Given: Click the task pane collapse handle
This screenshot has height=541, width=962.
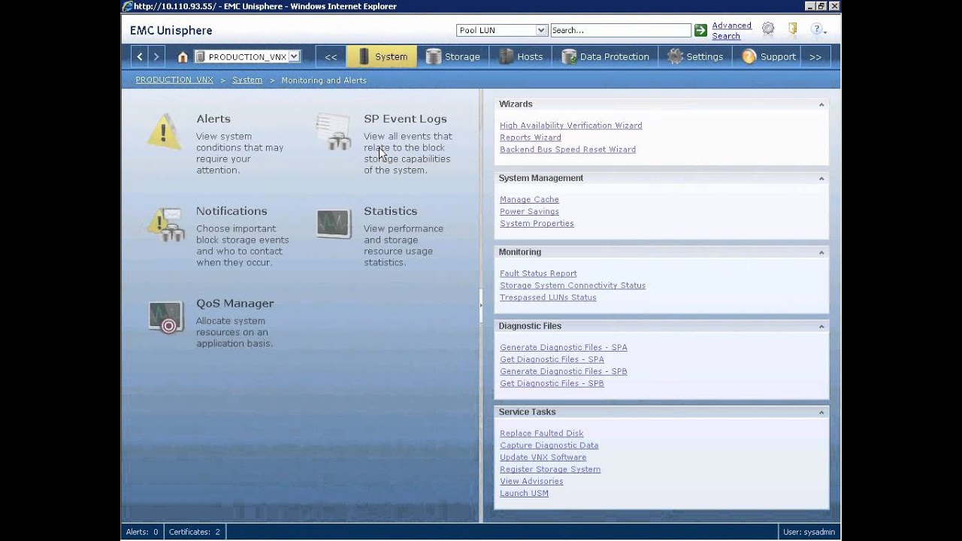Looking at the screenshot, I should click(480, 305).
